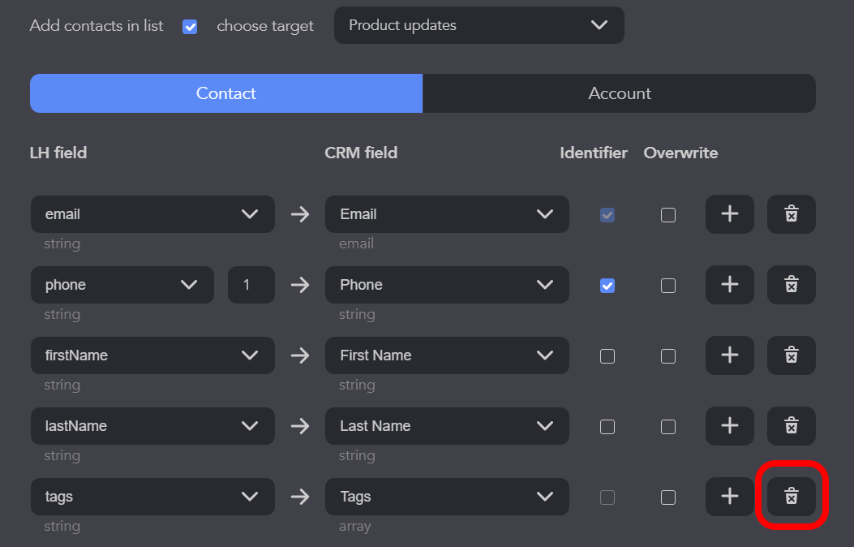Uncheck the Add contacts in list checkbox

tap(190, 27)
